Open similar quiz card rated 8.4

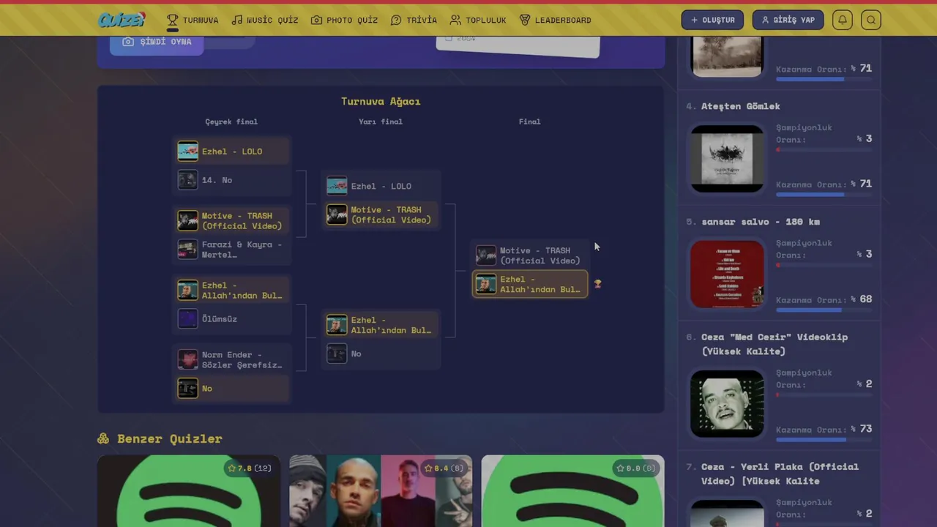click(381, 491)
